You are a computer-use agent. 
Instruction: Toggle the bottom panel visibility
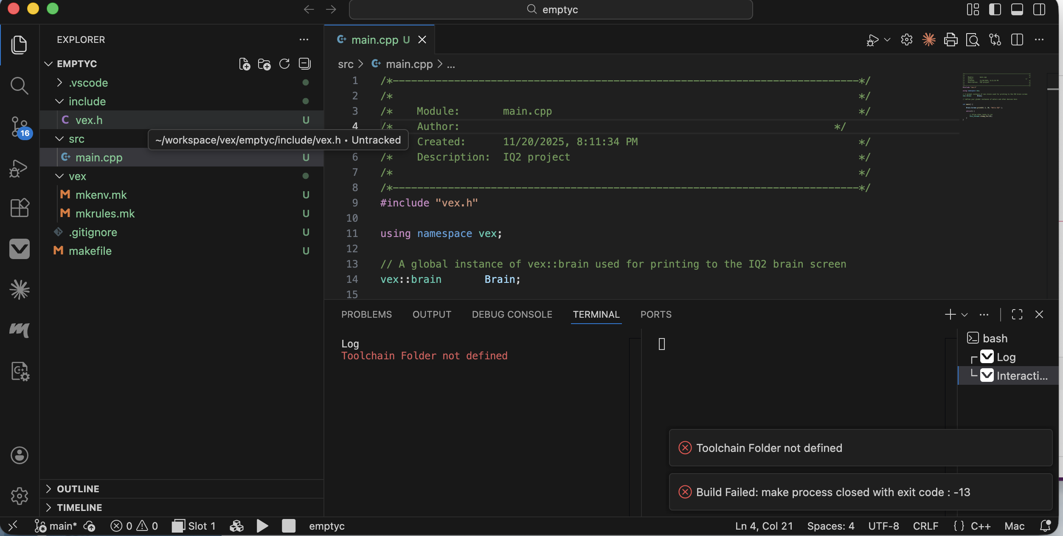pyautogui.click(x=1017, y=9)
